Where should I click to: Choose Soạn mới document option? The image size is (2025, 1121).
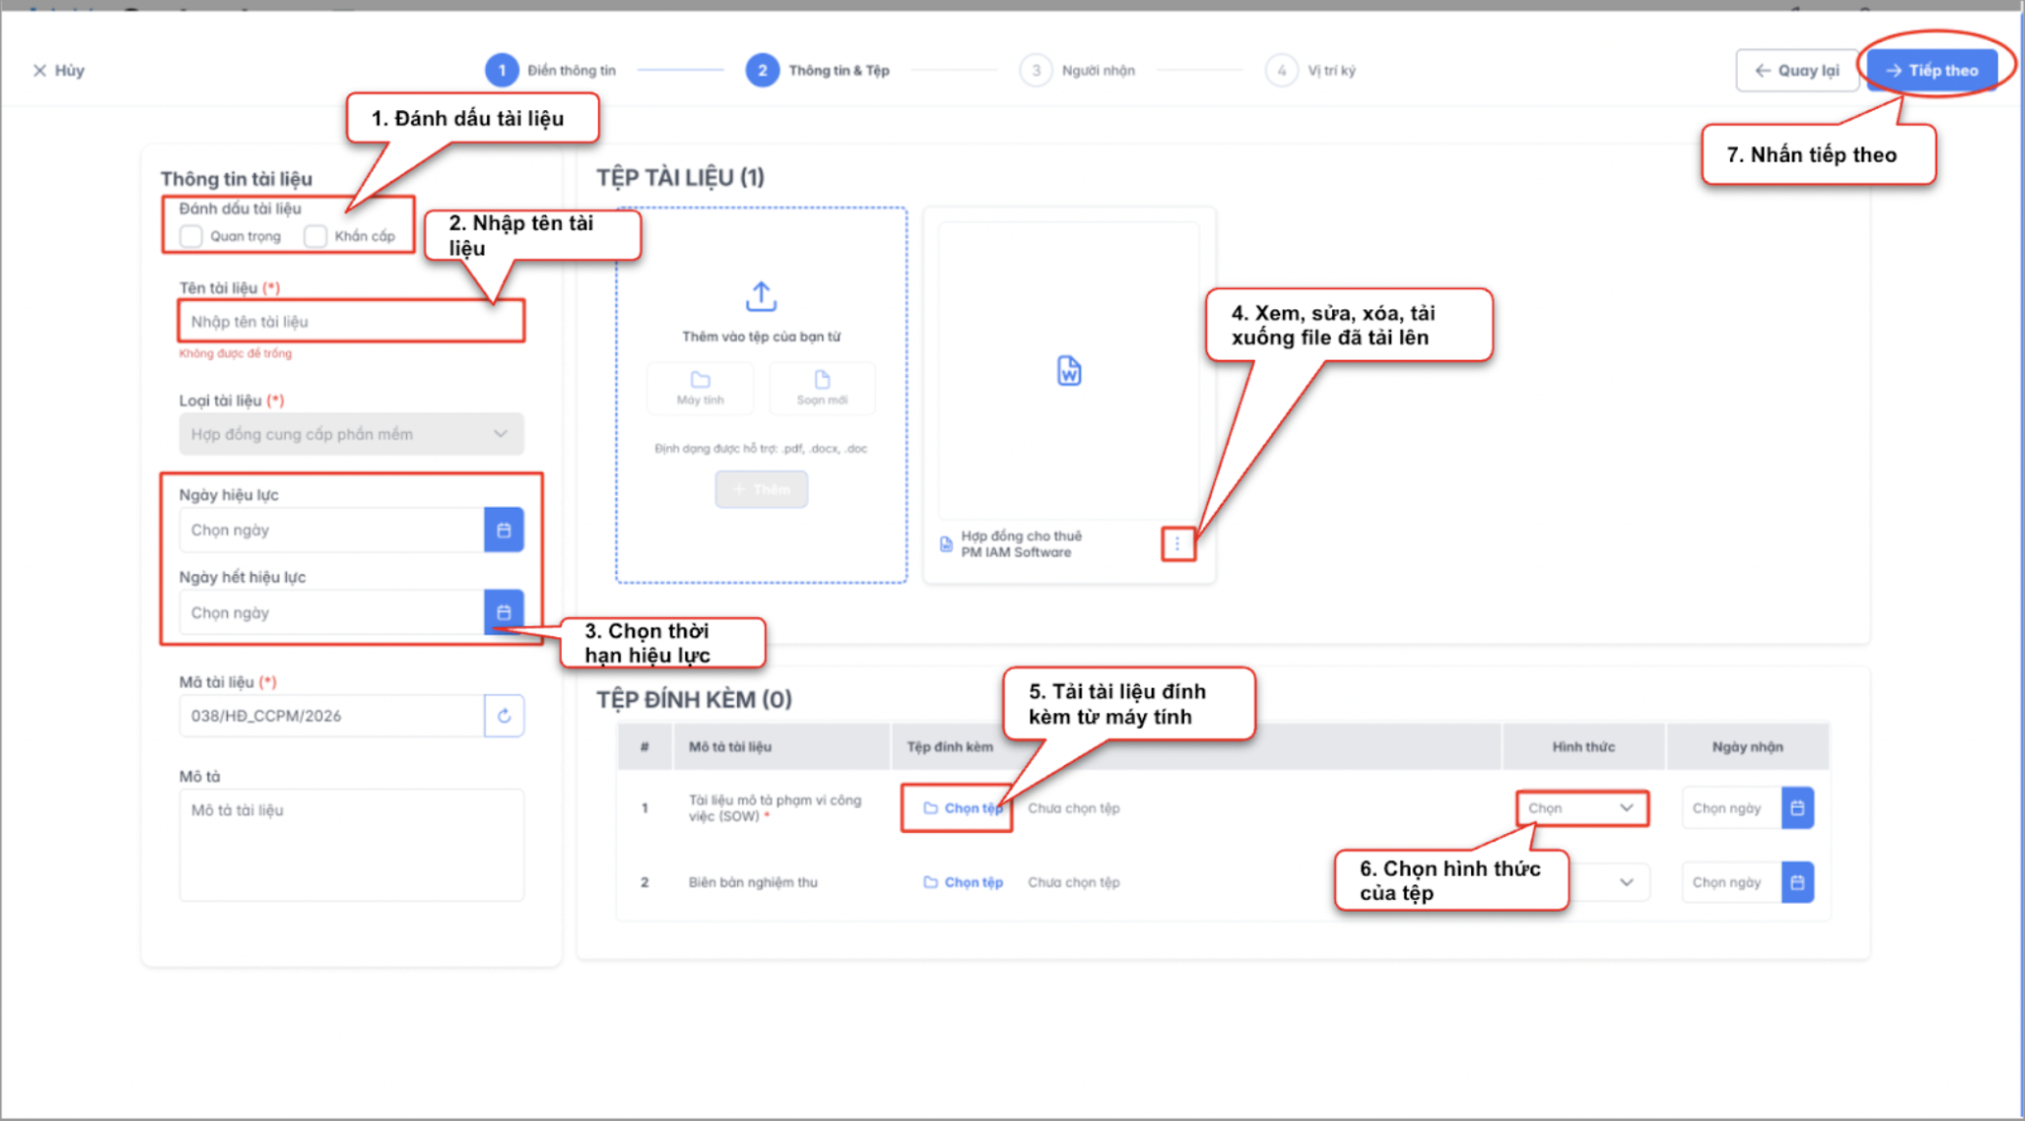coord(822,387)
